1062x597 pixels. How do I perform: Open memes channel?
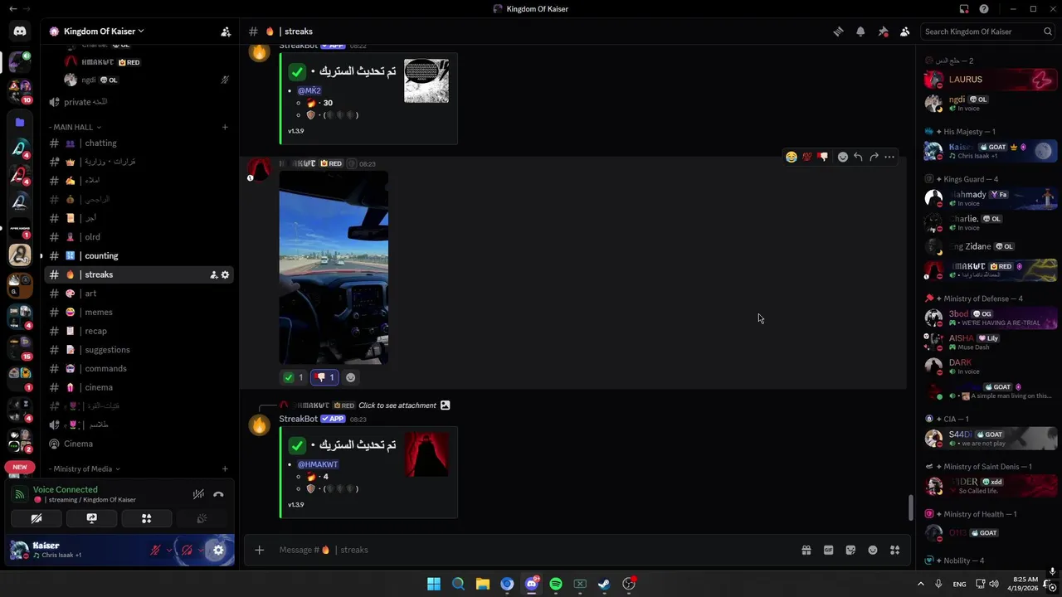point(139,312)
